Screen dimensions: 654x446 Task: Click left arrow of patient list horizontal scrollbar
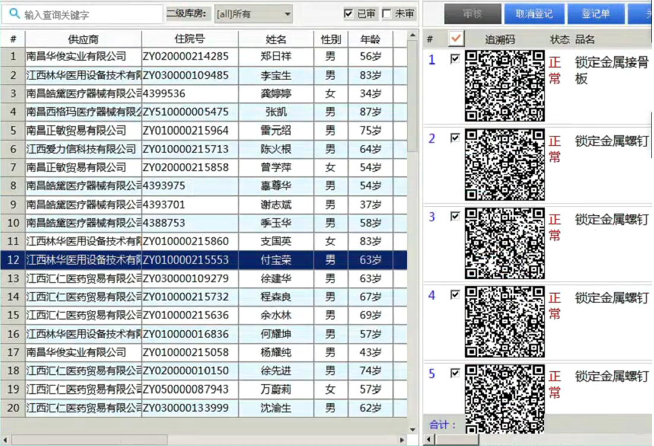coord(5,439)
